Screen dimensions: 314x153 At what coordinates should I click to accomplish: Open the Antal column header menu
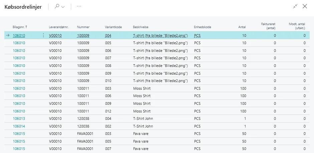click(242, 27)
